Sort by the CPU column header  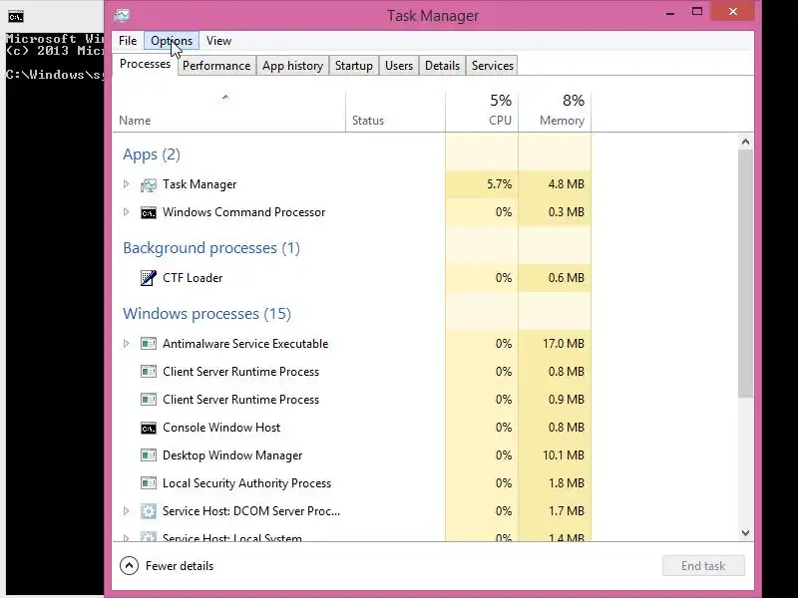482,112
